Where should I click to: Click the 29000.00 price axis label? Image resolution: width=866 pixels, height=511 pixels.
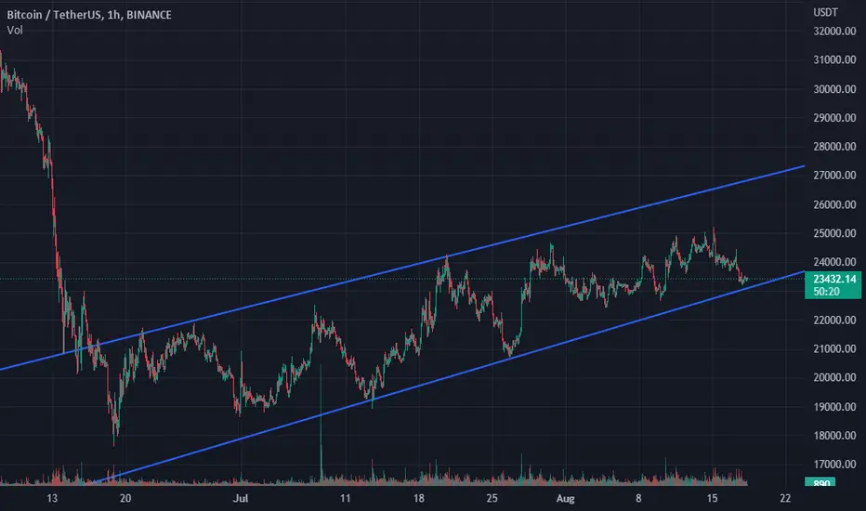[x=834, y=118]
